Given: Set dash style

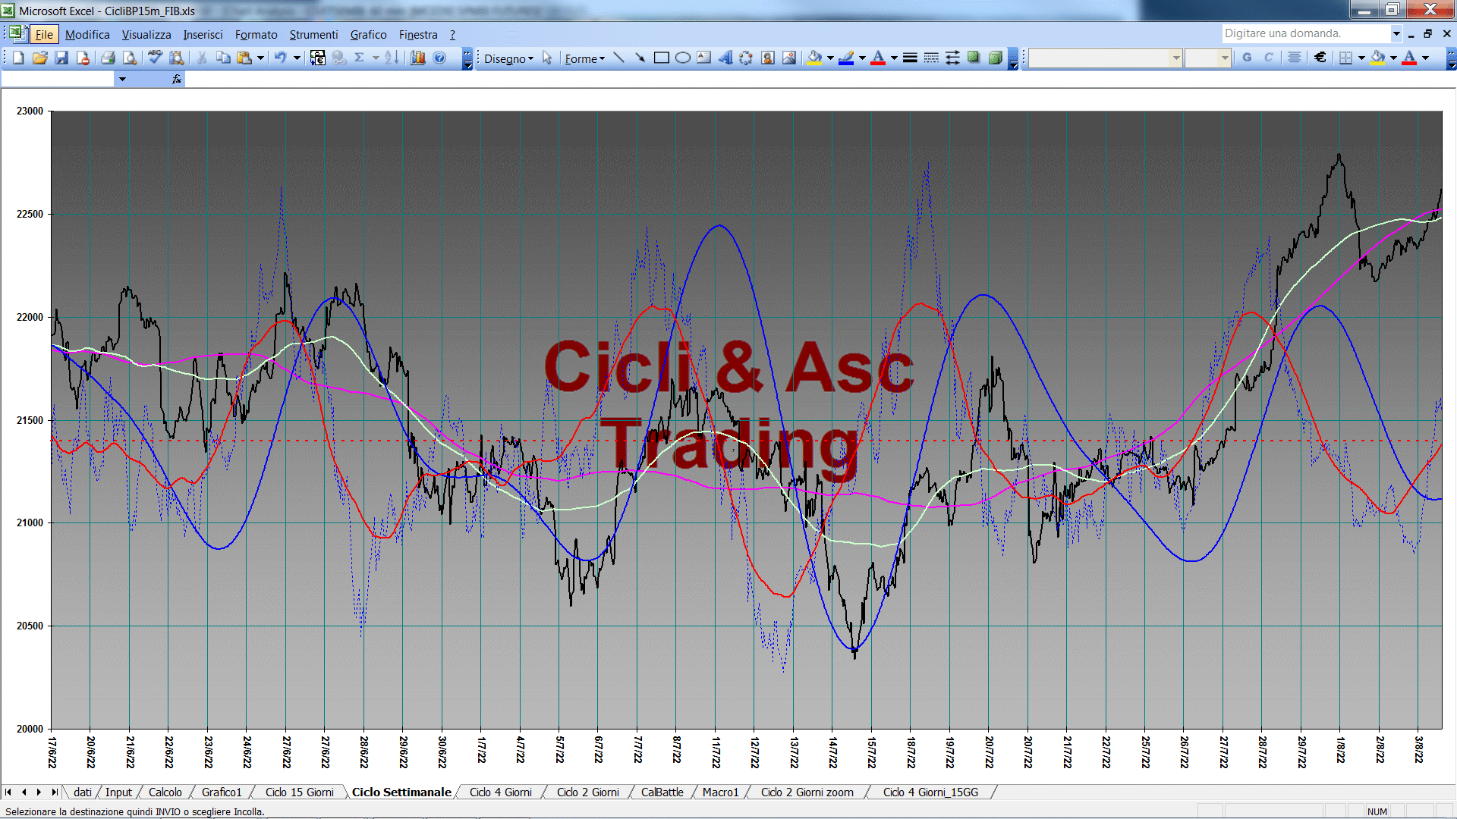Looking at the screenshot, I should pos(931,58).
